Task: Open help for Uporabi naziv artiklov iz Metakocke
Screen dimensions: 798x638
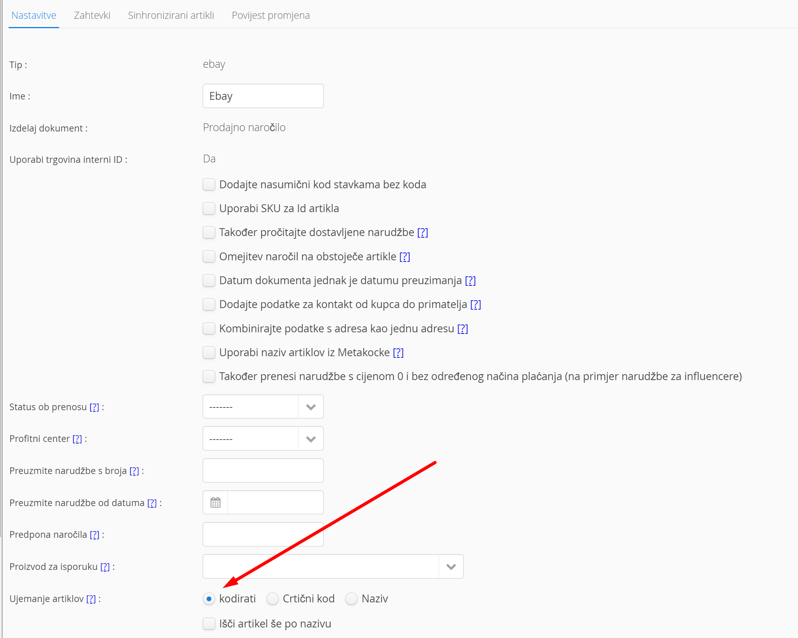Action: (398, 353)
